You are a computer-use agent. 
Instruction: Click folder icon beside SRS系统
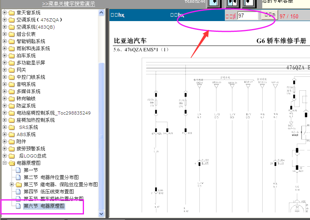[x=12, y=127]
